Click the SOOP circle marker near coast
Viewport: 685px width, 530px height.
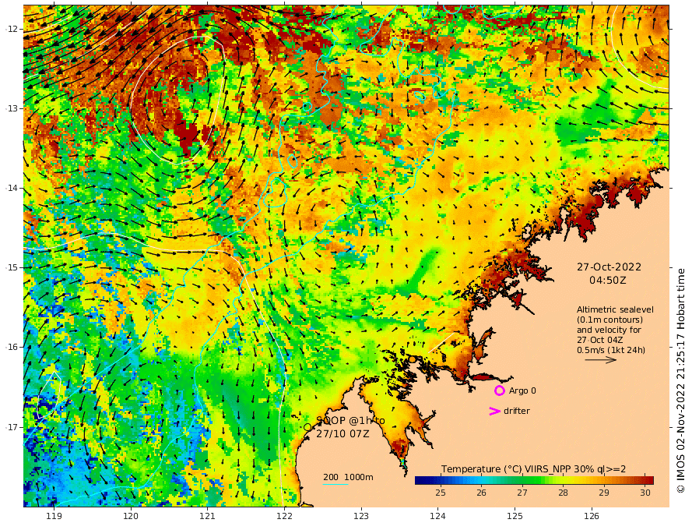(x=307, y=427)
